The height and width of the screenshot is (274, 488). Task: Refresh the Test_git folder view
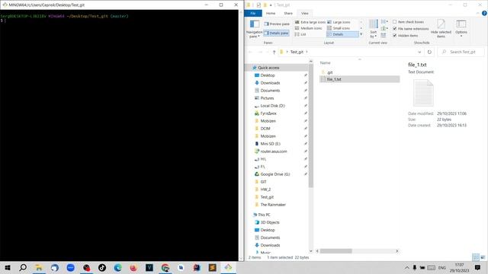tap(429, 52)
